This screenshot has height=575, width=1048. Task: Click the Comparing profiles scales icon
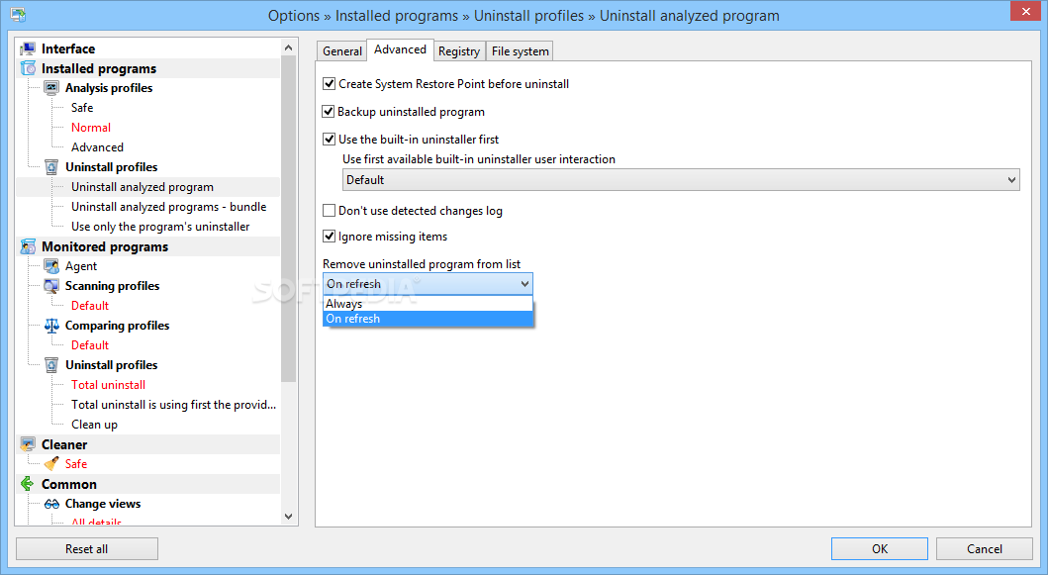tap(51, 326)
